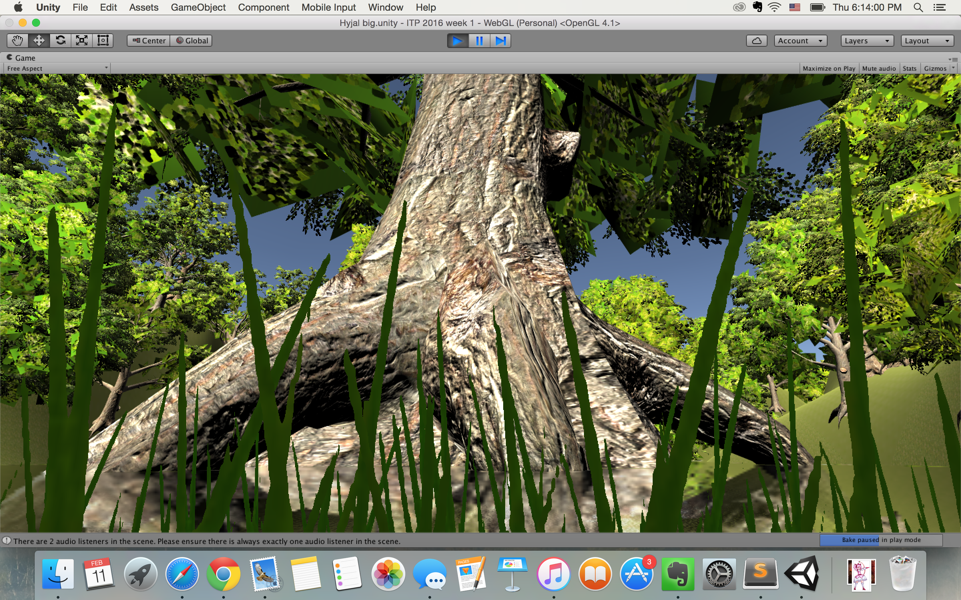961x600 pixels.
Task: Open the Account dropdown
Action: [800, 40]
